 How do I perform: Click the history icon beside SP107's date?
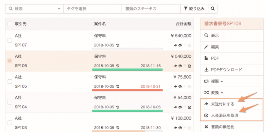click(x=118, y=45)
